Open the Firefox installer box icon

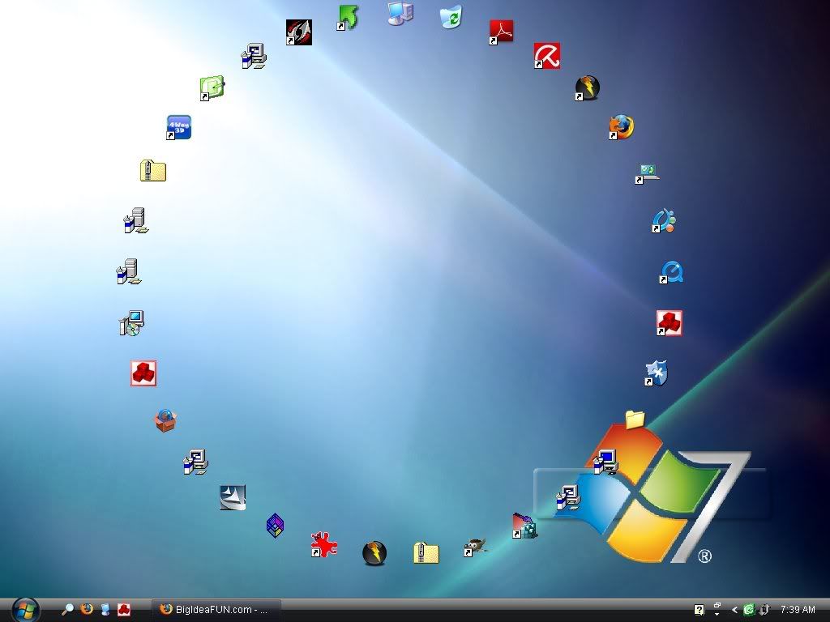[x=165, y=420]
